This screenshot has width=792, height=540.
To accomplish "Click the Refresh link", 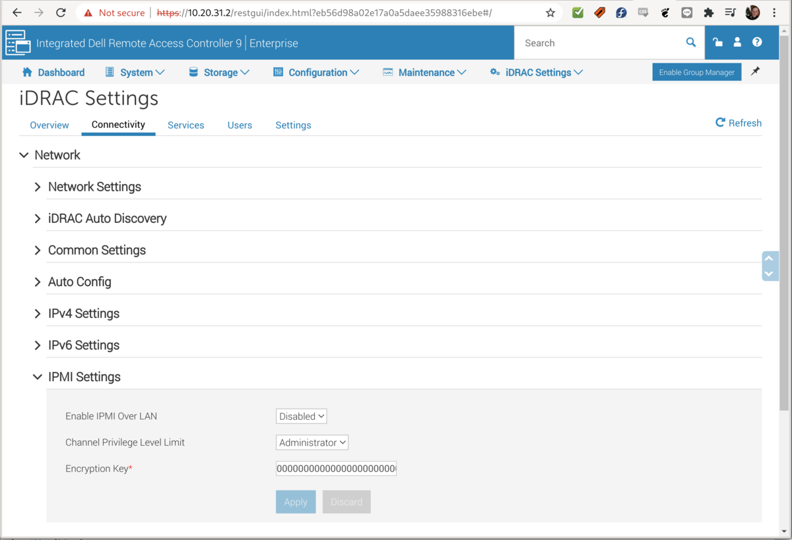I will tap(739, 123).
